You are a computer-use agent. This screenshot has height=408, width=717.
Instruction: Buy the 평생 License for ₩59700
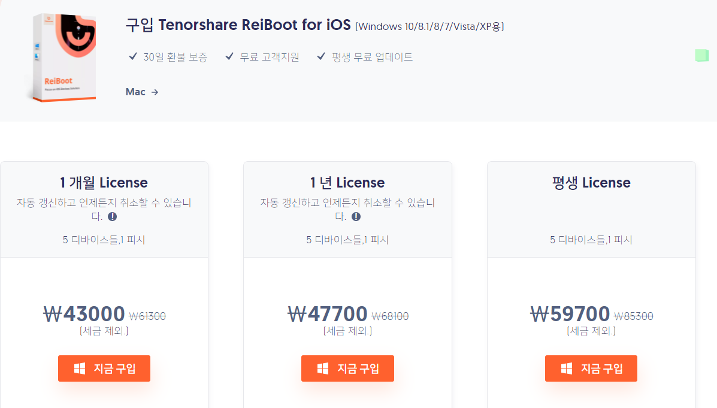coord(591,368)
